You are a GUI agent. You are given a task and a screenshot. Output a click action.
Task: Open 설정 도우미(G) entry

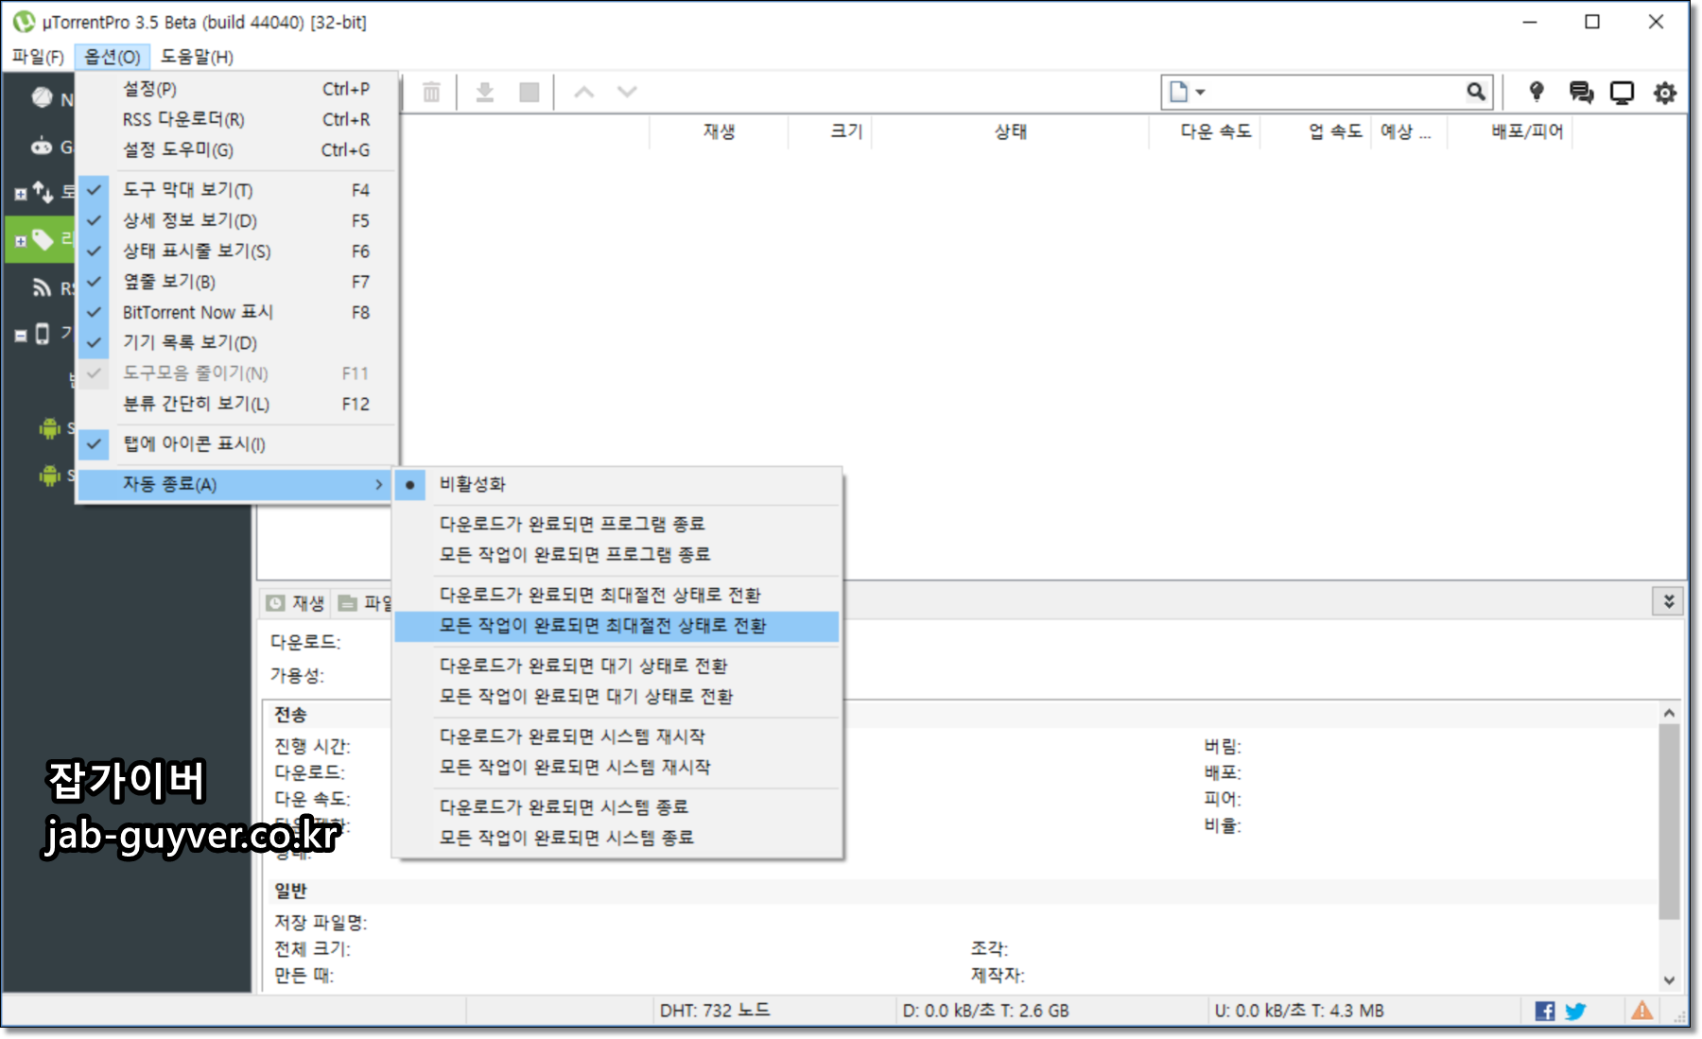pos(236,149)
